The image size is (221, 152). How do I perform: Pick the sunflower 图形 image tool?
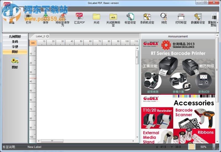(x=15, y=63)
